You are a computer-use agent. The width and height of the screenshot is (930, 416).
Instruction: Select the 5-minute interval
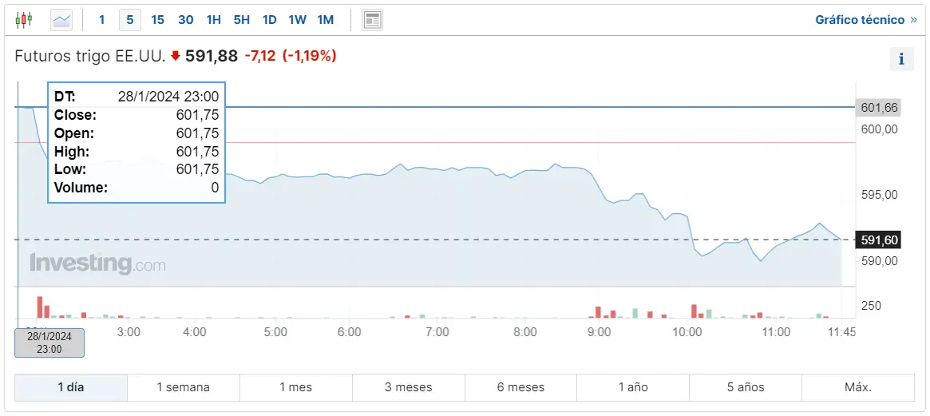point(129,20)
